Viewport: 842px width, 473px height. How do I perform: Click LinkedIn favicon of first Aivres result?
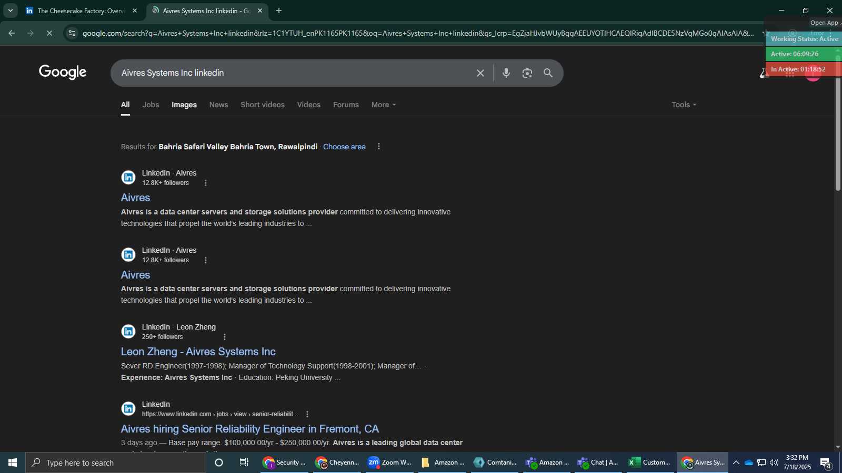pyautogui.click(x=128, y=178)
